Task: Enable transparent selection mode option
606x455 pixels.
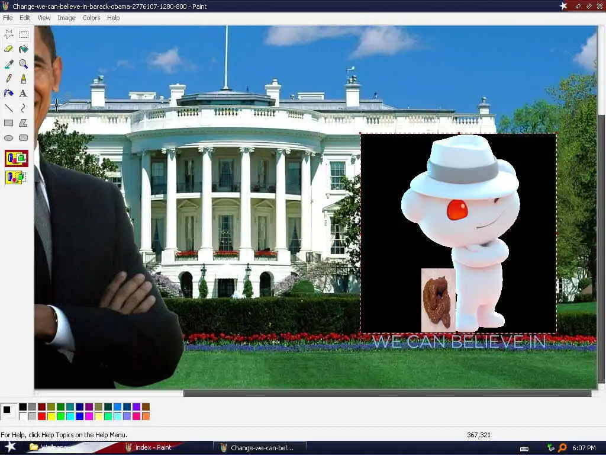Action: point(16,178)
